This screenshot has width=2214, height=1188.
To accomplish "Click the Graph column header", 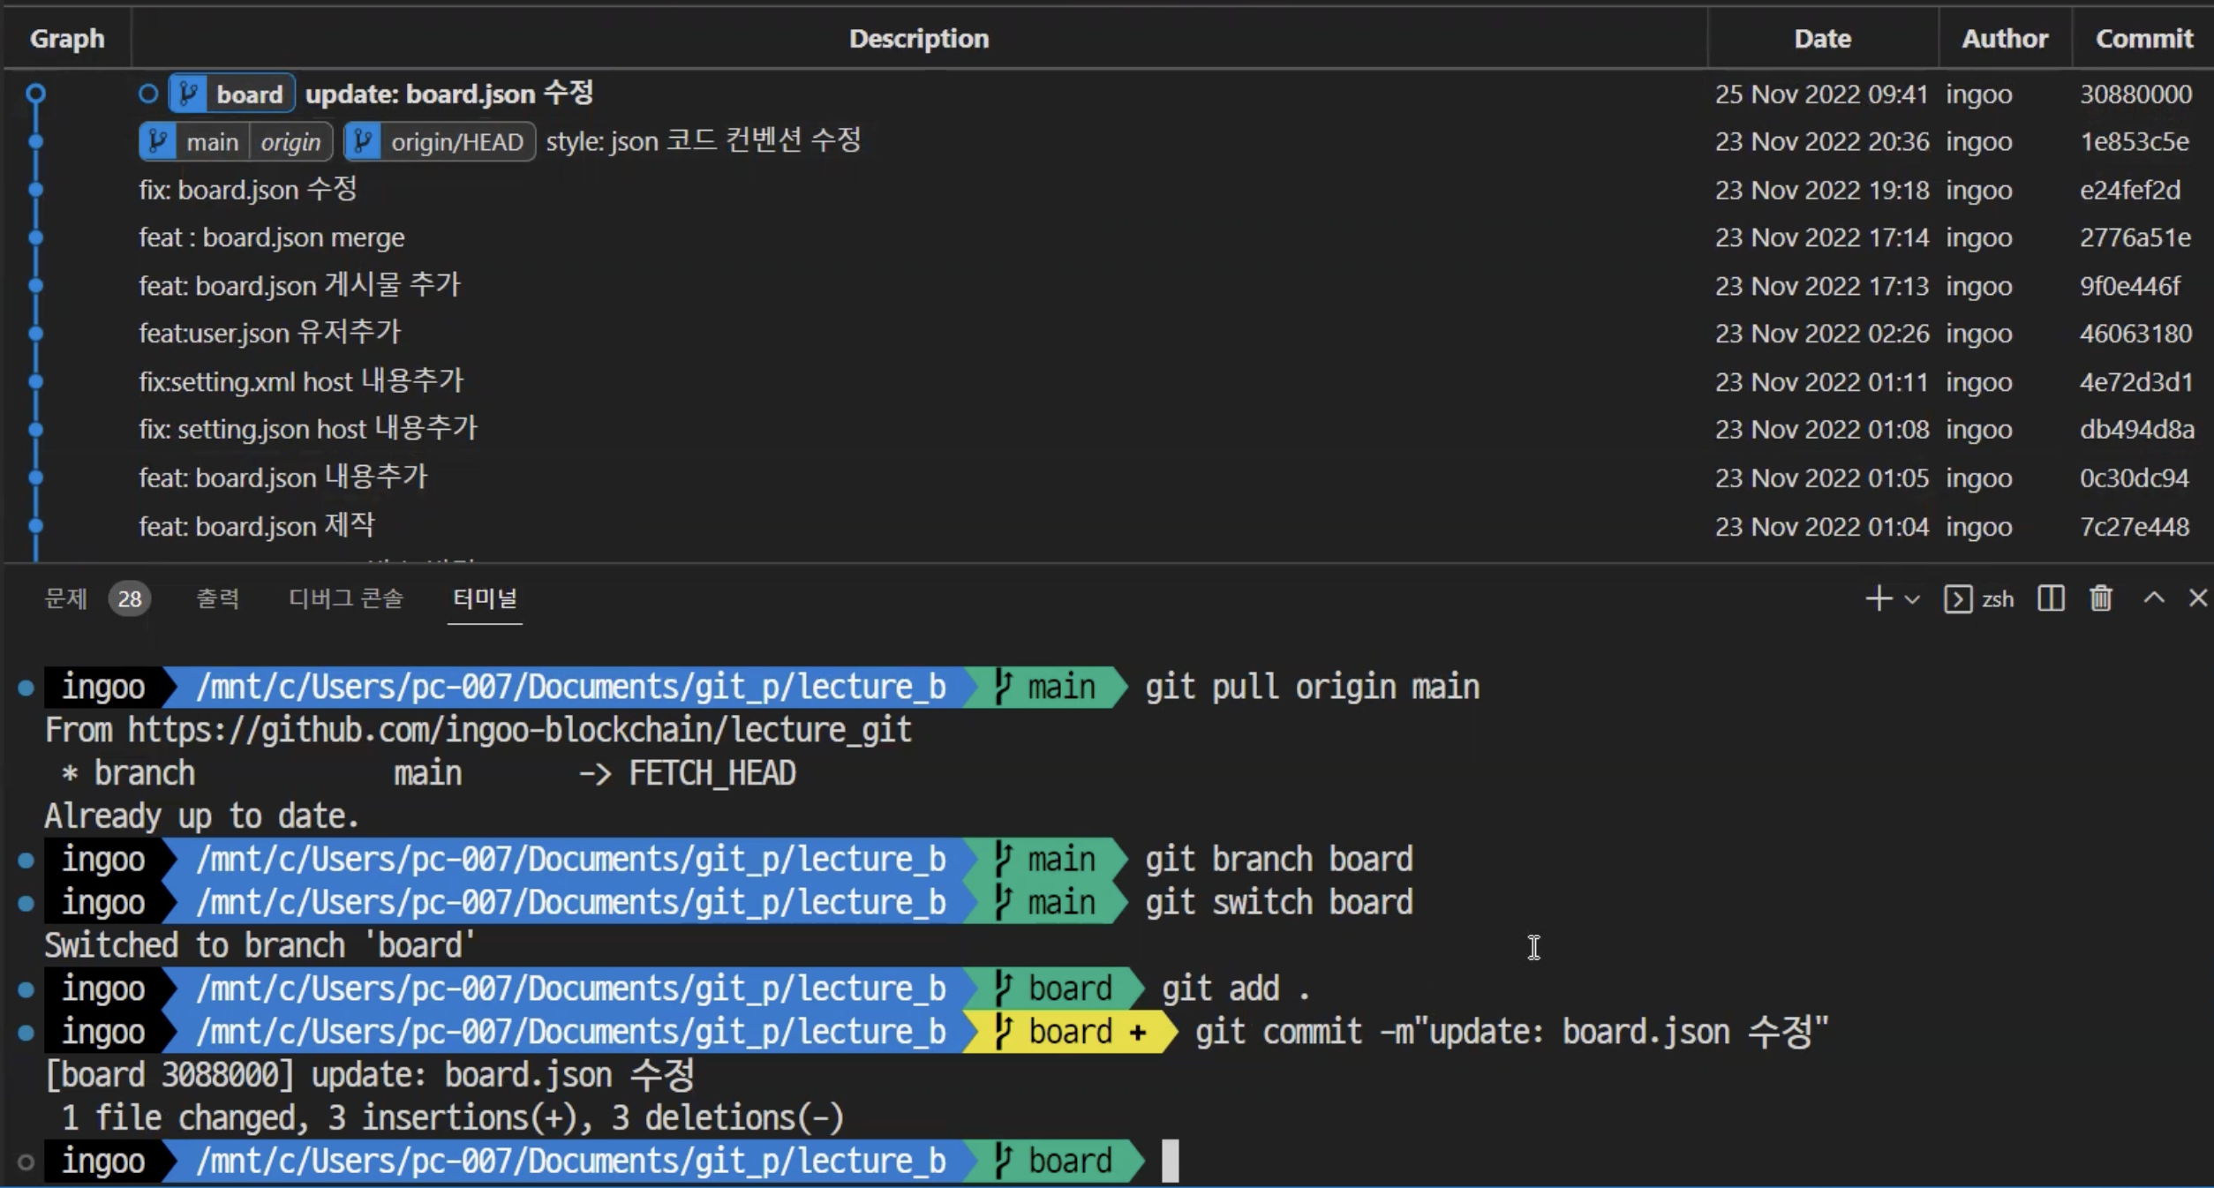I will (x=67, y=39).
